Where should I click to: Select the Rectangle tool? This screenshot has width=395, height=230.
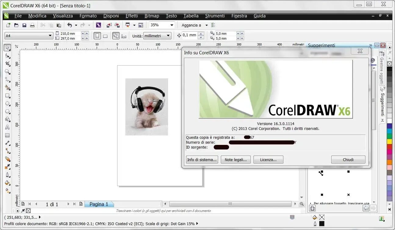point(8,95)
